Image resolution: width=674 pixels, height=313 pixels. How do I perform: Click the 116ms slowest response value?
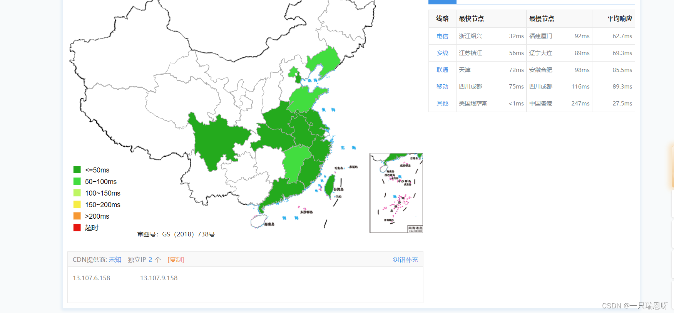(580, 87)
